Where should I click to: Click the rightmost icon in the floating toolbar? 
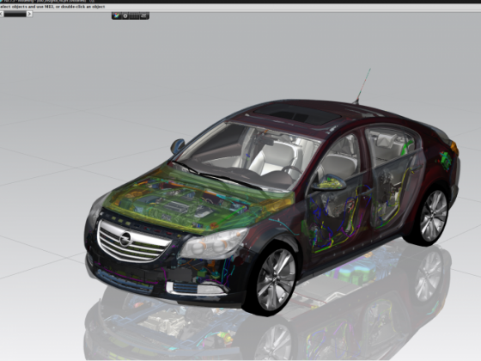coord(143,16)
